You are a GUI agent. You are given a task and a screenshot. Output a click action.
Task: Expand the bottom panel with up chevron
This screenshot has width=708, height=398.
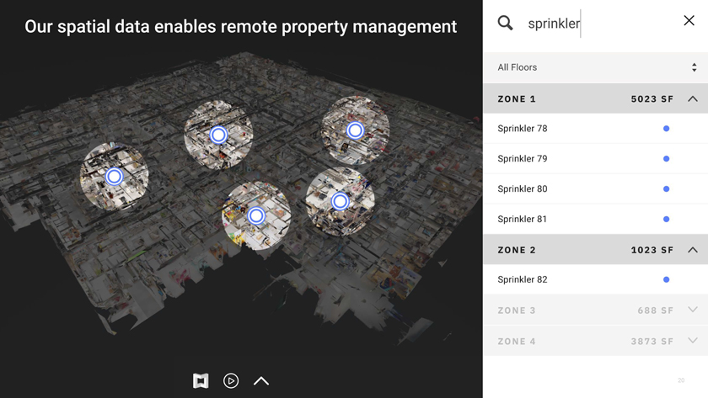click(x=261, y=381)
